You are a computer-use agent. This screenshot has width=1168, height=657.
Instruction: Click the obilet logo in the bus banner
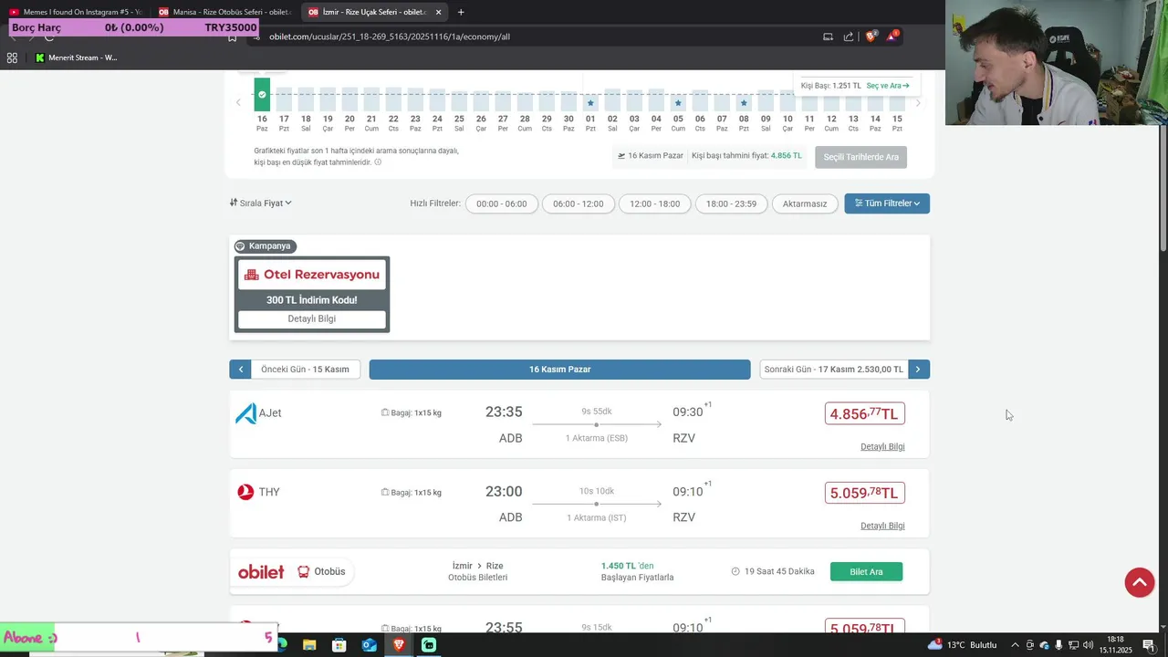click(261, 572)
